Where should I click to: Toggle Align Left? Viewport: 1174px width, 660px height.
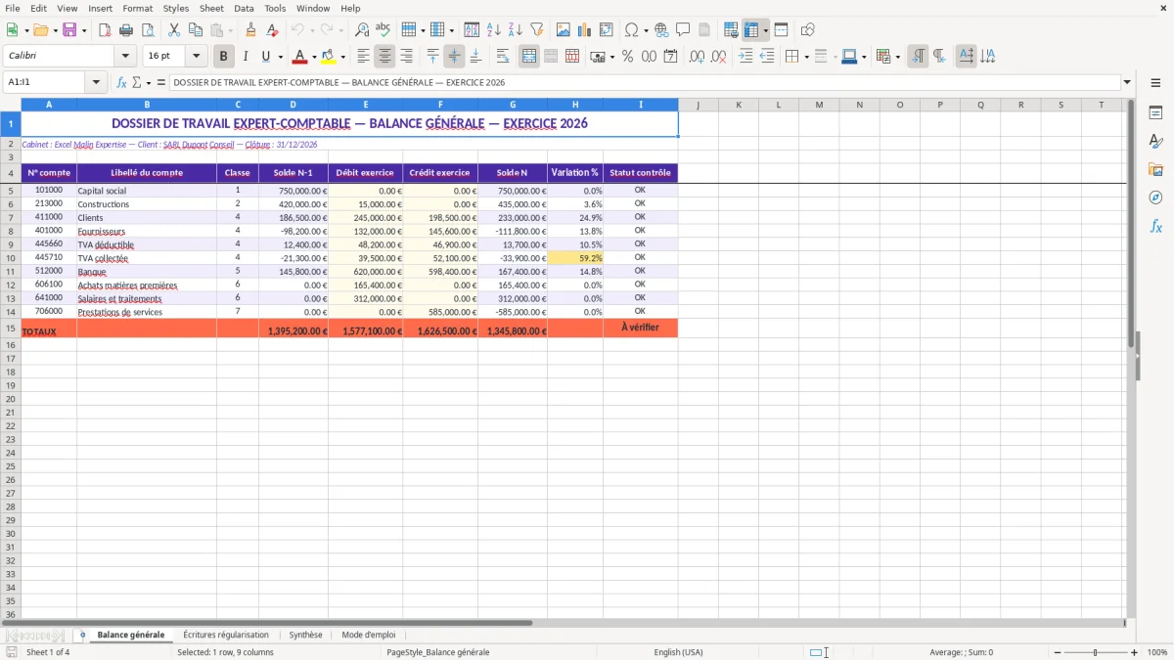coord(363,57)
